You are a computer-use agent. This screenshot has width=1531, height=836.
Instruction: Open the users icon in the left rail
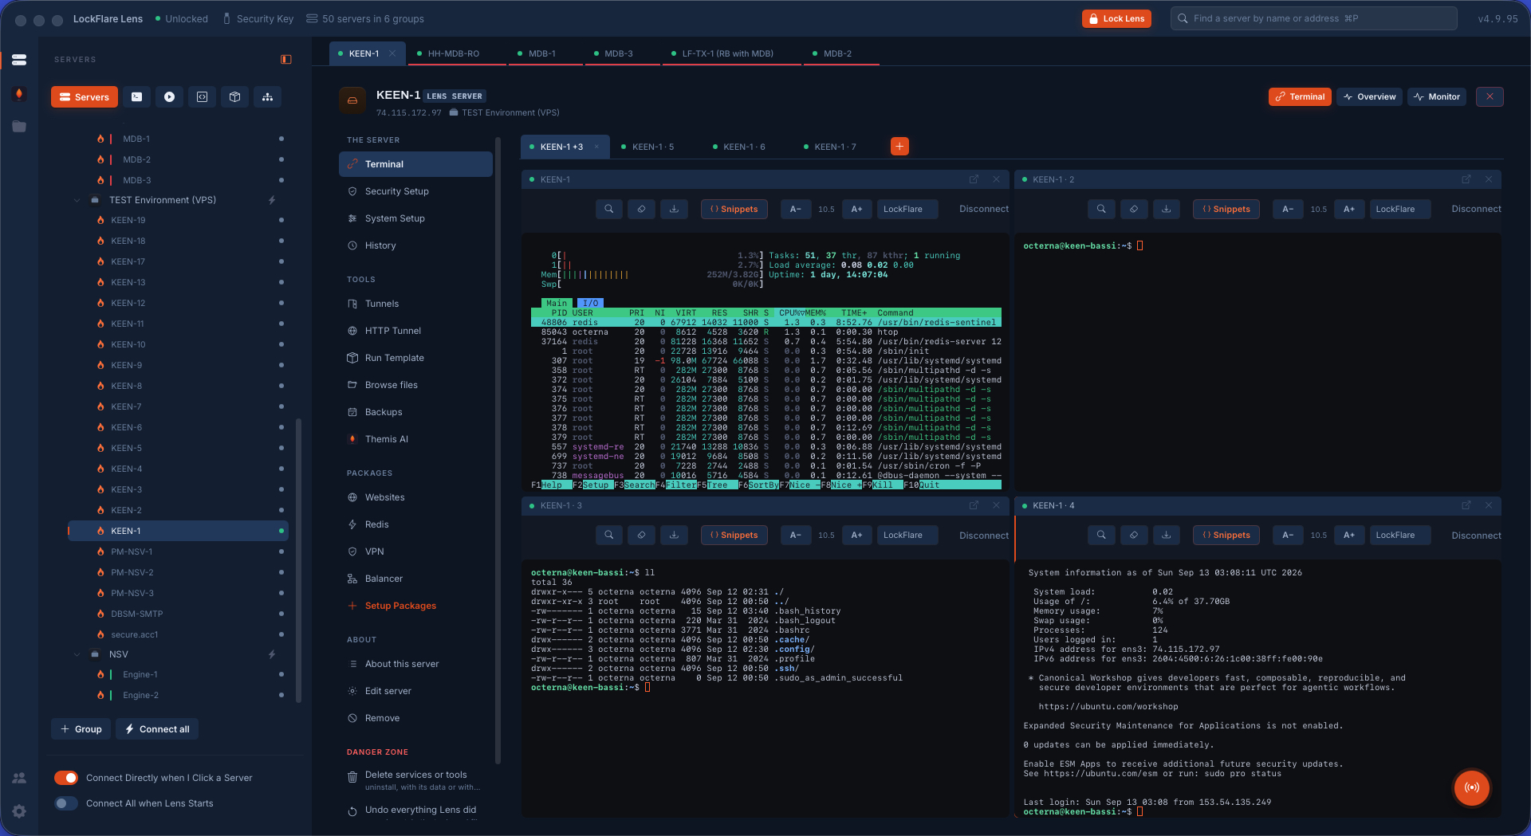pyautogui.click(x=19, y=778)
